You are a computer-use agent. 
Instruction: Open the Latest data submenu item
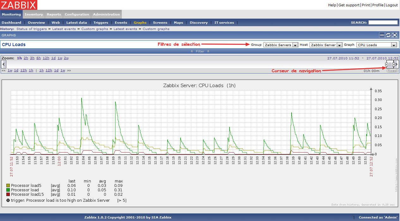click(77, 23)
